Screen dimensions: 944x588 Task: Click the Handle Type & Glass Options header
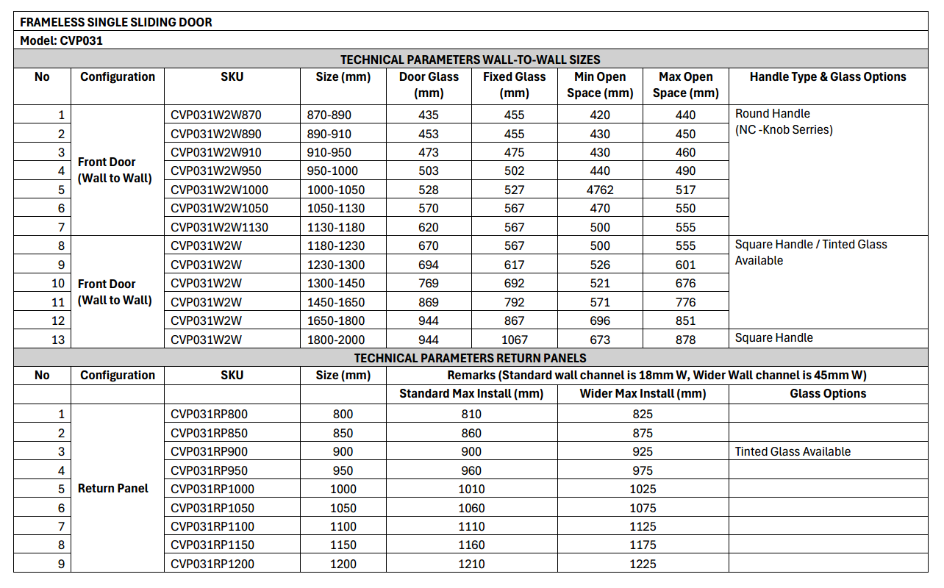pyautogui.click(x=828, y=85)
